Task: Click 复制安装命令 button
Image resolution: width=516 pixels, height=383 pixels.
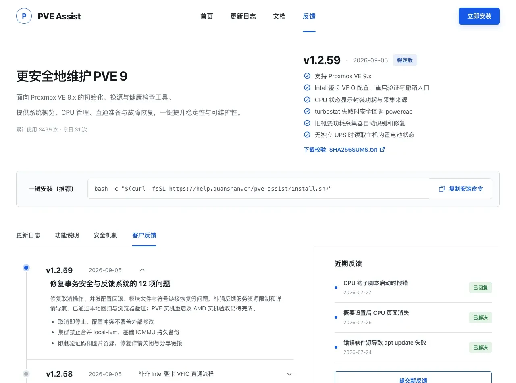Action: click(x=460, y=189)
